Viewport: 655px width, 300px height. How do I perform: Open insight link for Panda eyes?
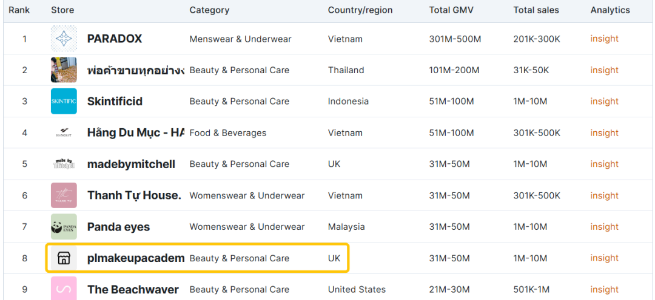pos(604,227)
